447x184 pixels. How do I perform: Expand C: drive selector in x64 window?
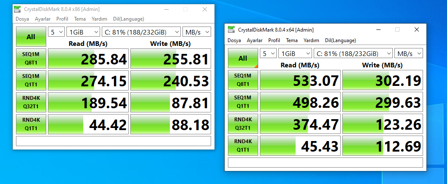click(353, 53)
